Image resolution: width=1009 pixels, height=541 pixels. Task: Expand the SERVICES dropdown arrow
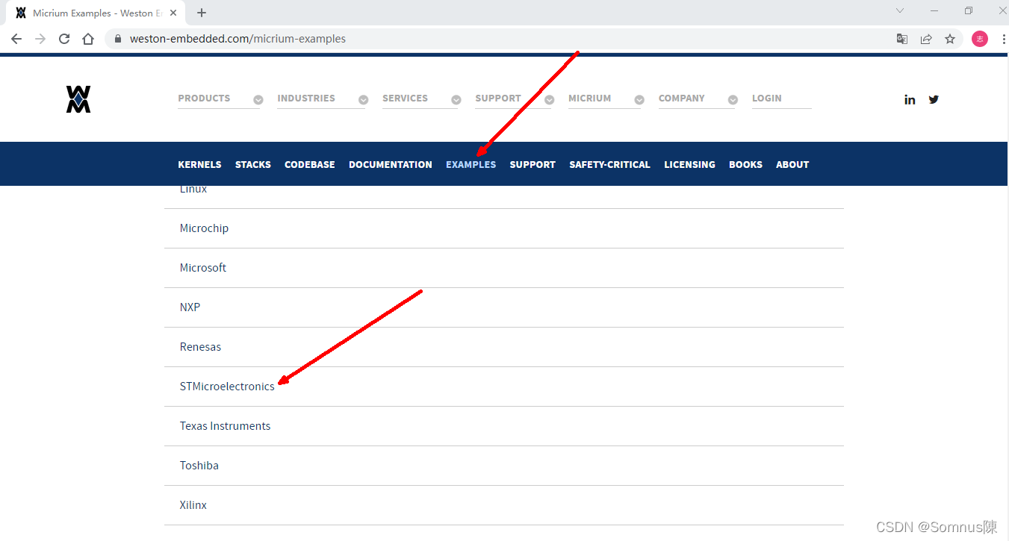click(x=456, y=100)
